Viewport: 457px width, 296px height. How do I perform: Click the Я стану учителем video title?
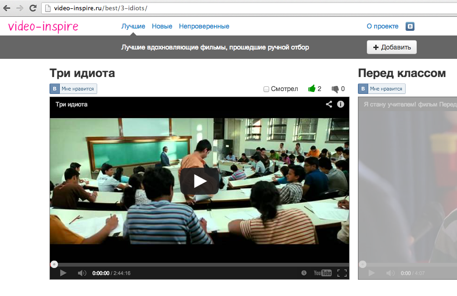(x=410, y=104)
